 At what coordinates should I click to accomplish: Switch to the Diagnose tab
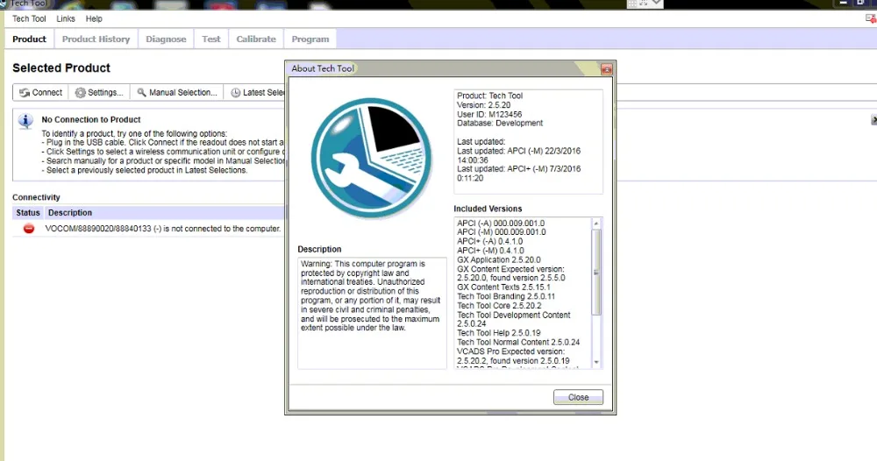166,39
